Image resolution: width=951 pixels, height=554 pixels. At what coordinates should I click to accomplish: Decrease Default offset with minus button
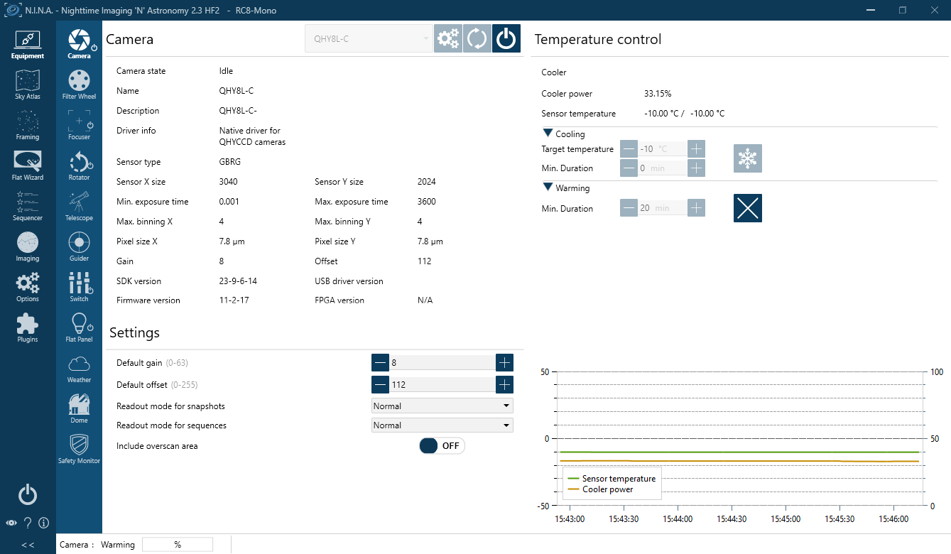pyautogui.click(x=381, y=385)
